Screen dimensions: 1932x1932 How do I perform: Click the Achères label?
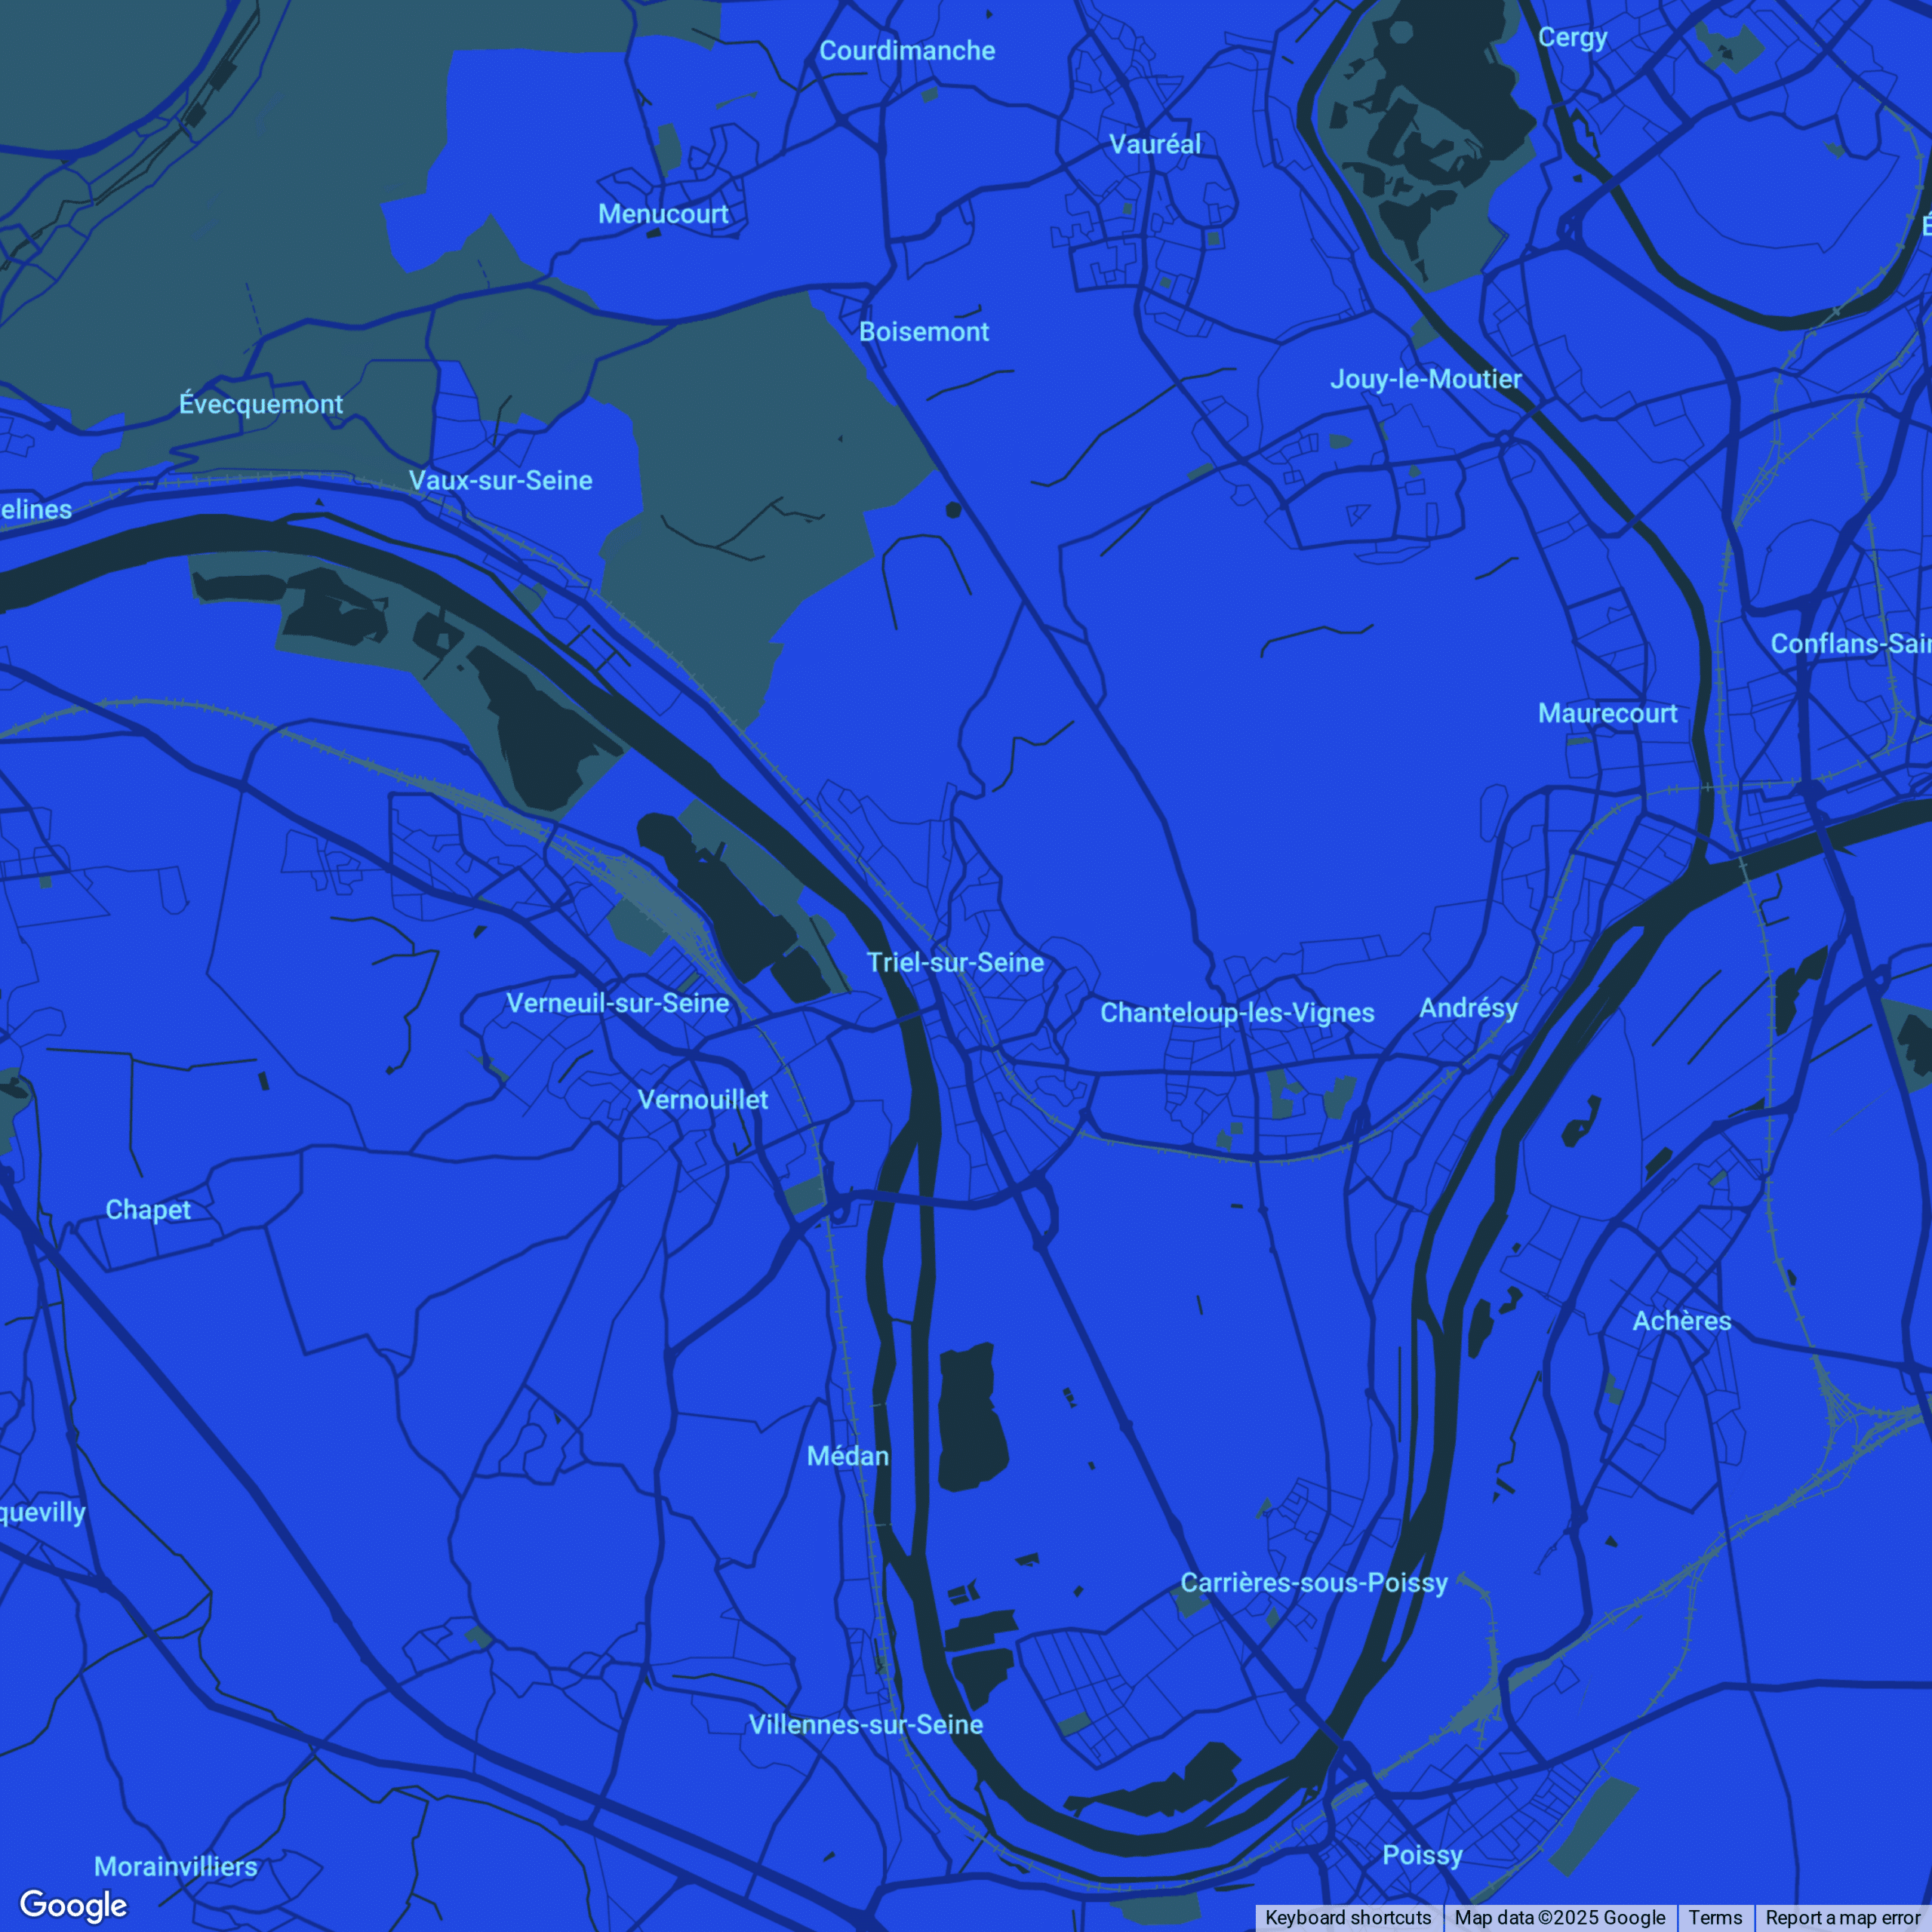point(1682,1321)
